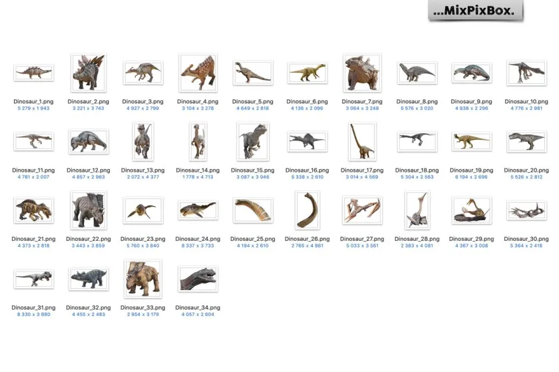Image resolution: width=559 pixels, height=372 pixels.
Task: Open the Dinosaur_2.png stegosaurus thumbnail
Action: [89, 72]
